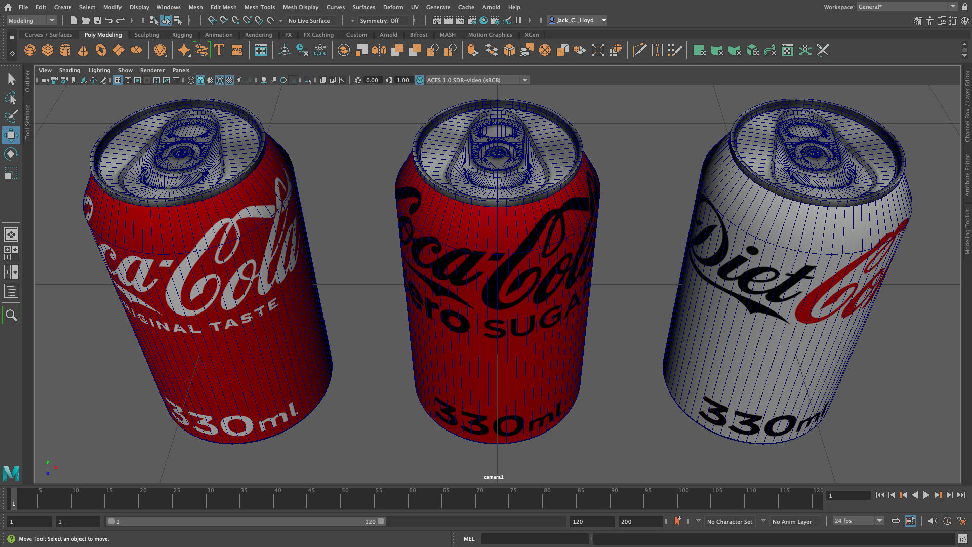The image size is (972, 547).
Task: Open the ACES 1.0 SDR-video view transform dropdown
Action: click(477, 80)
